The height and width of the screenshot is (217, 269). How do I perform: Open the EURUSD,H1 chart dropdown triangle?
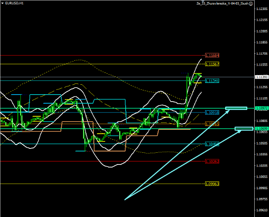click(3, 3)
